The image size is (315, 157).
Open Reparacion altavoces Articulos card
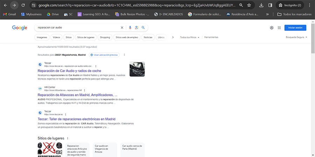pos(78,150)
